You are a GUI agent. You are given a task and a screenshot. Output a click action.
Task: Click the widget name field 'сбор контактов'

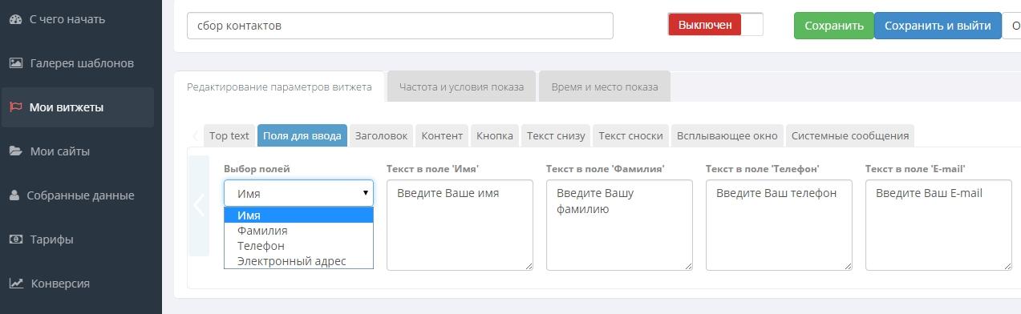[x=400, y=26]
